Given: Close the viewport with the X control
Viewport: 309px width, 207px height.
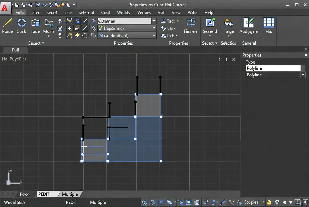Looking at the screenshot, I should [x=234, y=59].
